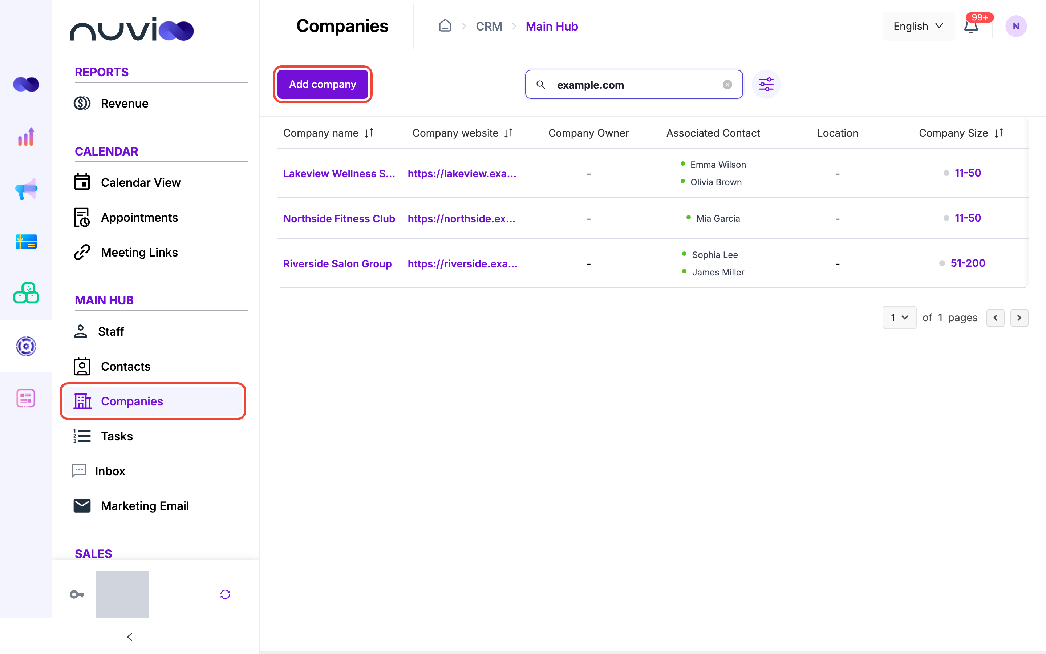The image size is (1046, 654).
Task: Click contact Olivia Brown
Action: (716, 182)
